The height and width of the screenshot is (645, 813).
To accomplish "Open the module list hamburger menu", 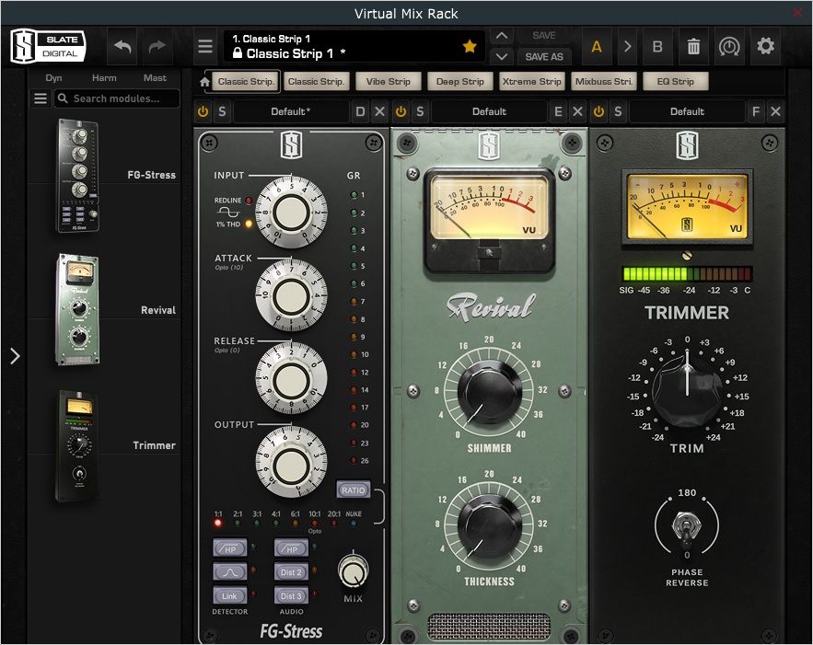I will 41,98.
